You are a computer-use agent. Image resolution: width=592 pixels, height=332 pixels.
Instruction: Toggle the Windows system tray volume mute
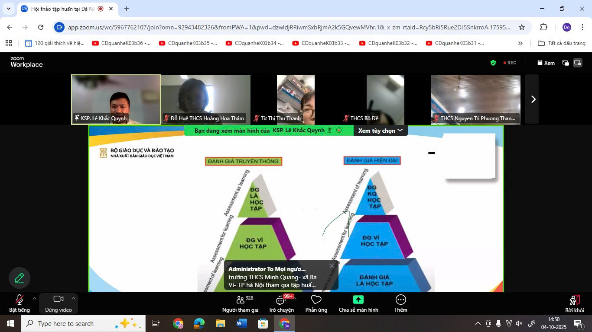(x=519, y=323)
